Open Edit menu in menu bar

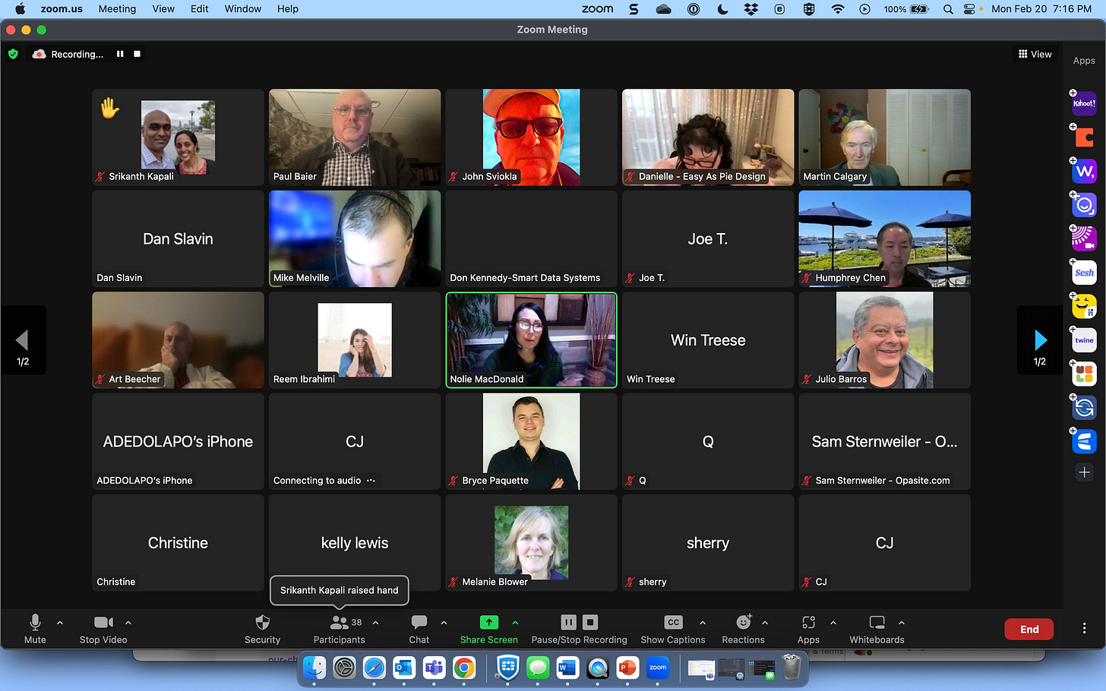(x=200, y=9)
